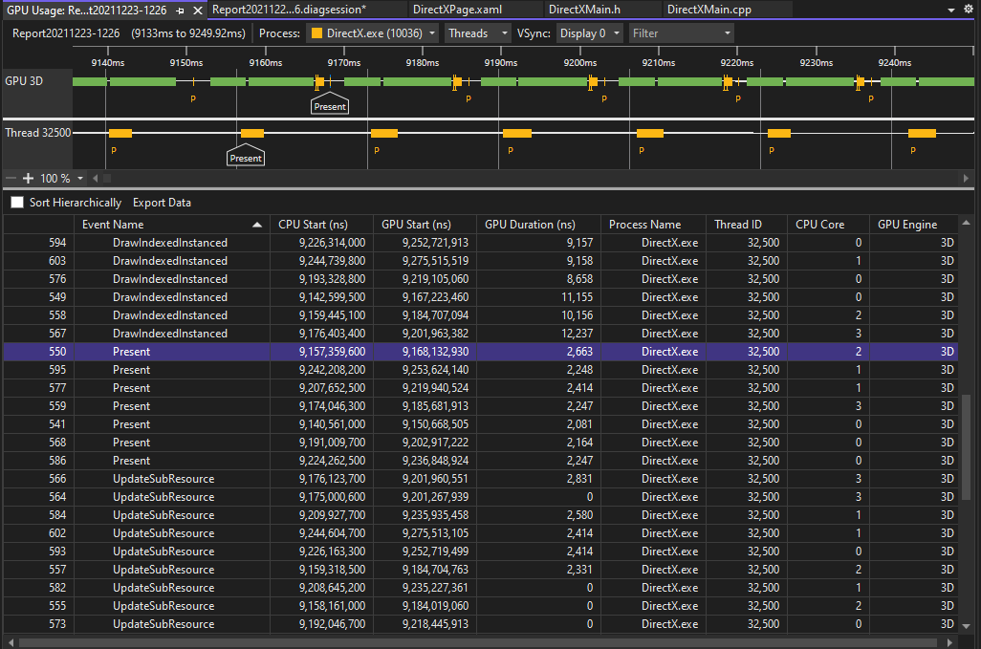Screen dimensions: 981x649
Task: Sort by the GPU Duration (ns) column
Action: point(532,225)
